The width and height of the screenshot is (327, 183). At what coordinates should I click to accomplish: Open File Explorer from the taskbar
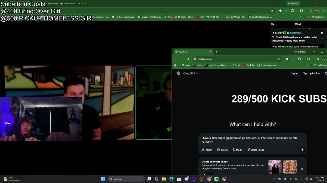tap(164, 179)
